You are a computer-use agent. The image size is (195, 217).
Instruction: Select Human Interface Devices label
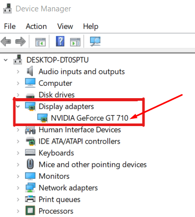(80, 130)
